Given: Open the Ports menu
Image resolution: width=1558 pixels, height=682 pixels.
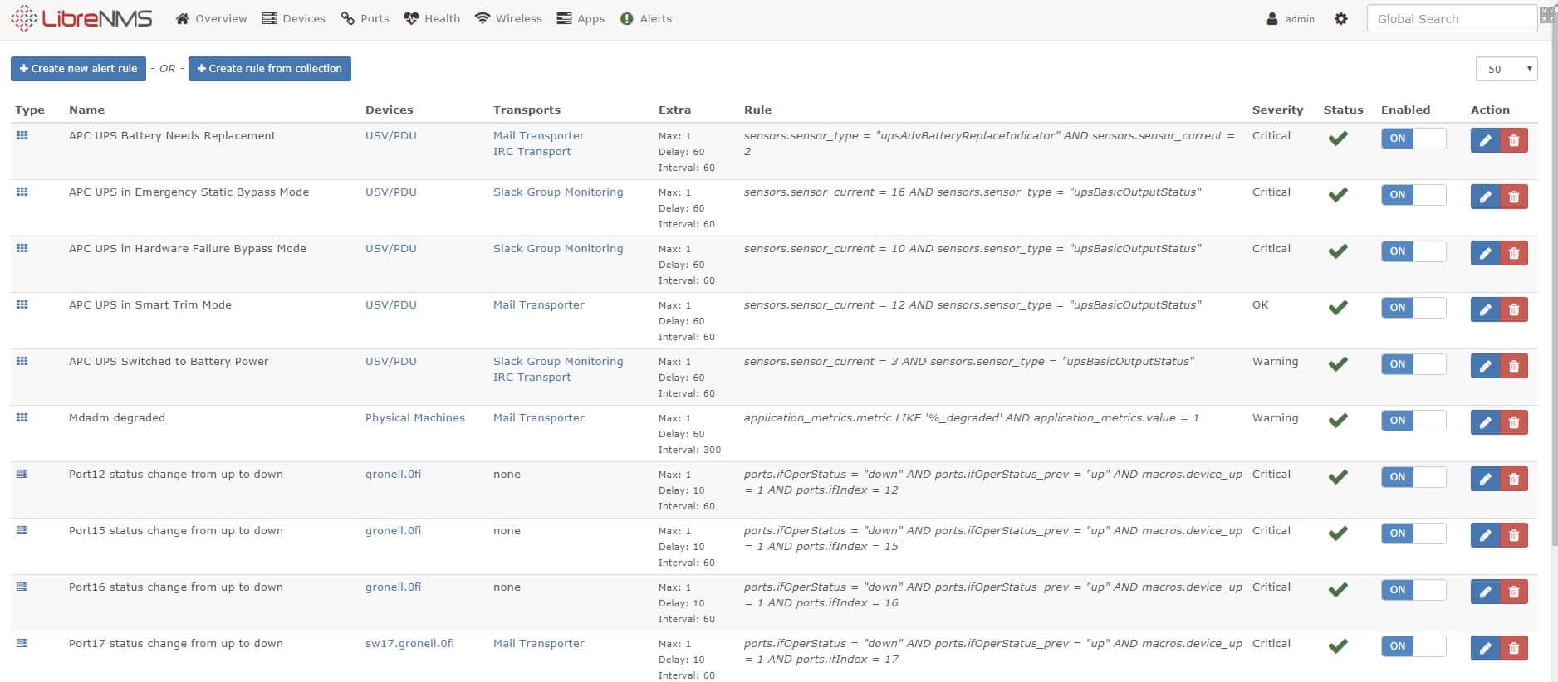Looking at the screenshot, I should point(365,18).
